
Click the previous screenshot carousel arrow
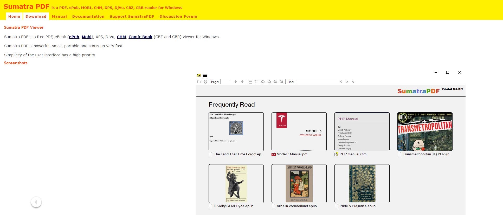click(36, 202)
